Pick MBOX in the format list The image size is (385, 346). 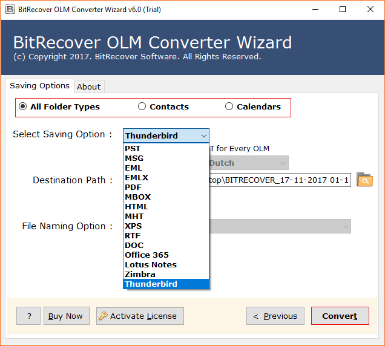(137, 197)
